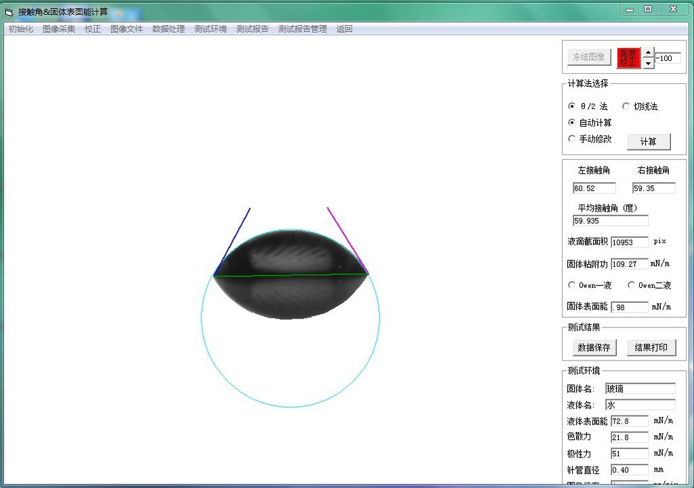
Task: Click the 数据保存 save data button
Action: click(594, 348)
